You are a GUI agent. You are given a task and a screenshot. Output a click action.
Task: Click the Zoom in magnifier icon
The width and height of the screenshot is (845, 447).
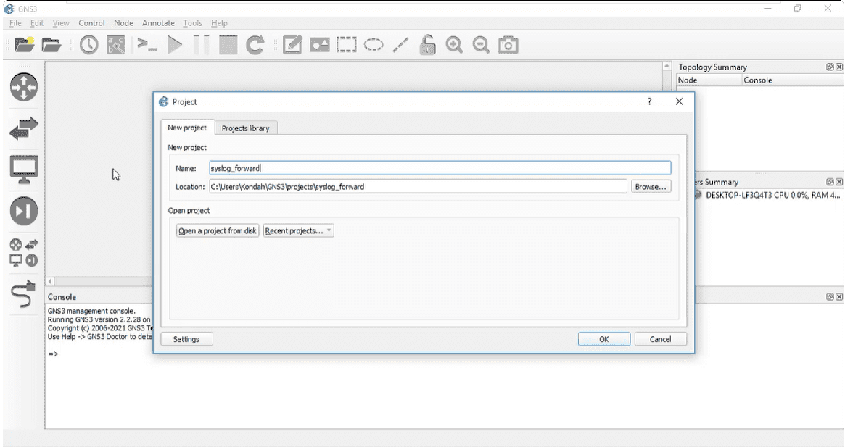(454, 45)
